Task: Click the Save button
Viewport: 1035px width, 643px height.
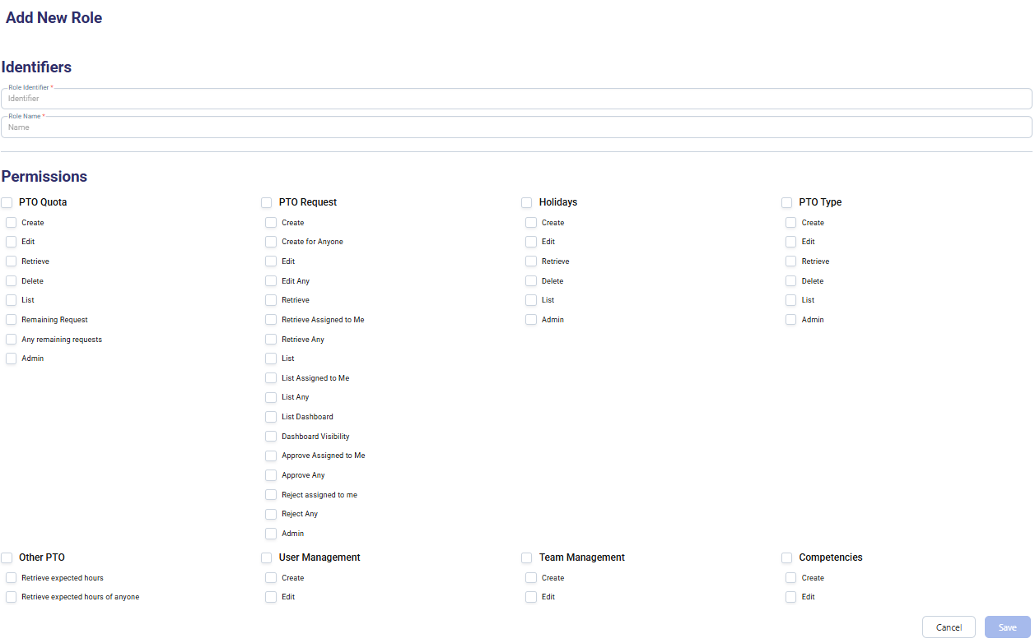Action: point(1007,627)
